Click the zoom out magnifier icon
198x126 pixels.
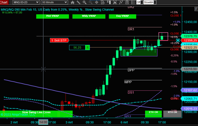click(x=91, y=2)
